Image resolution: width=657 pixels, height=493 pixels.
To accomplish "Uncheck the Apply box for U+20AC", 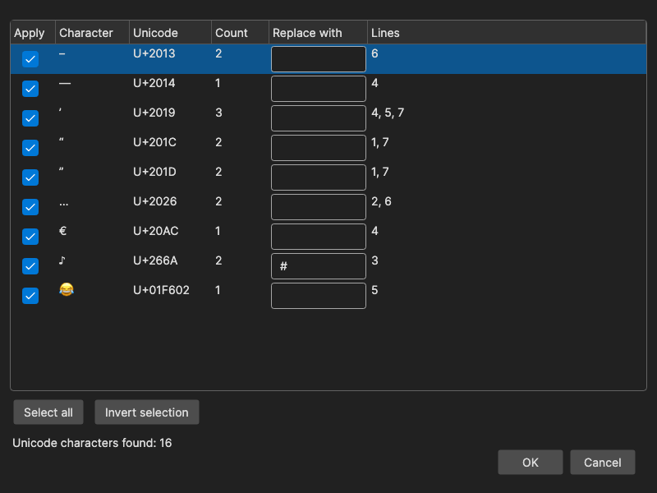I will (x=30, y=237).
